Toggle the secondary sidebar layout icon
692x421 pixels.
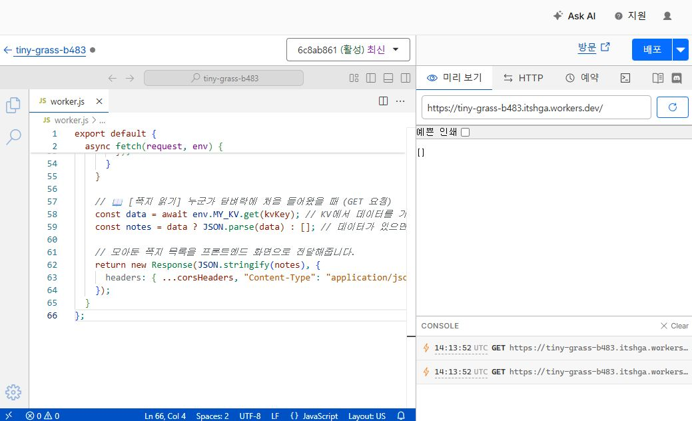point(406,78)
